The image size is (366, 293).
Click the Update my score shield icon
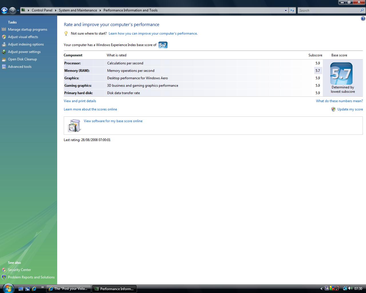click(333, 109)
